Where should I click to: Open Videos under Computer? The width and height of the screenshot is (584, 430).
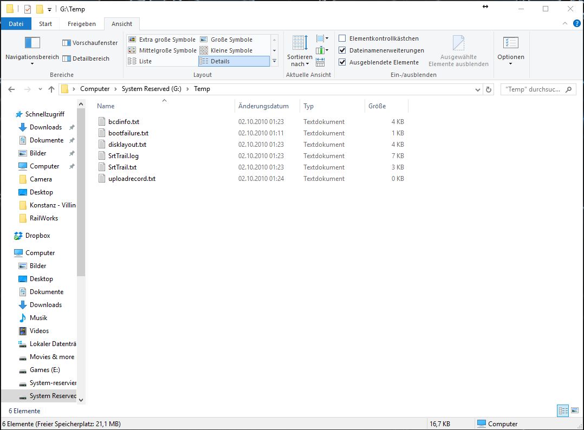[39, 330]
